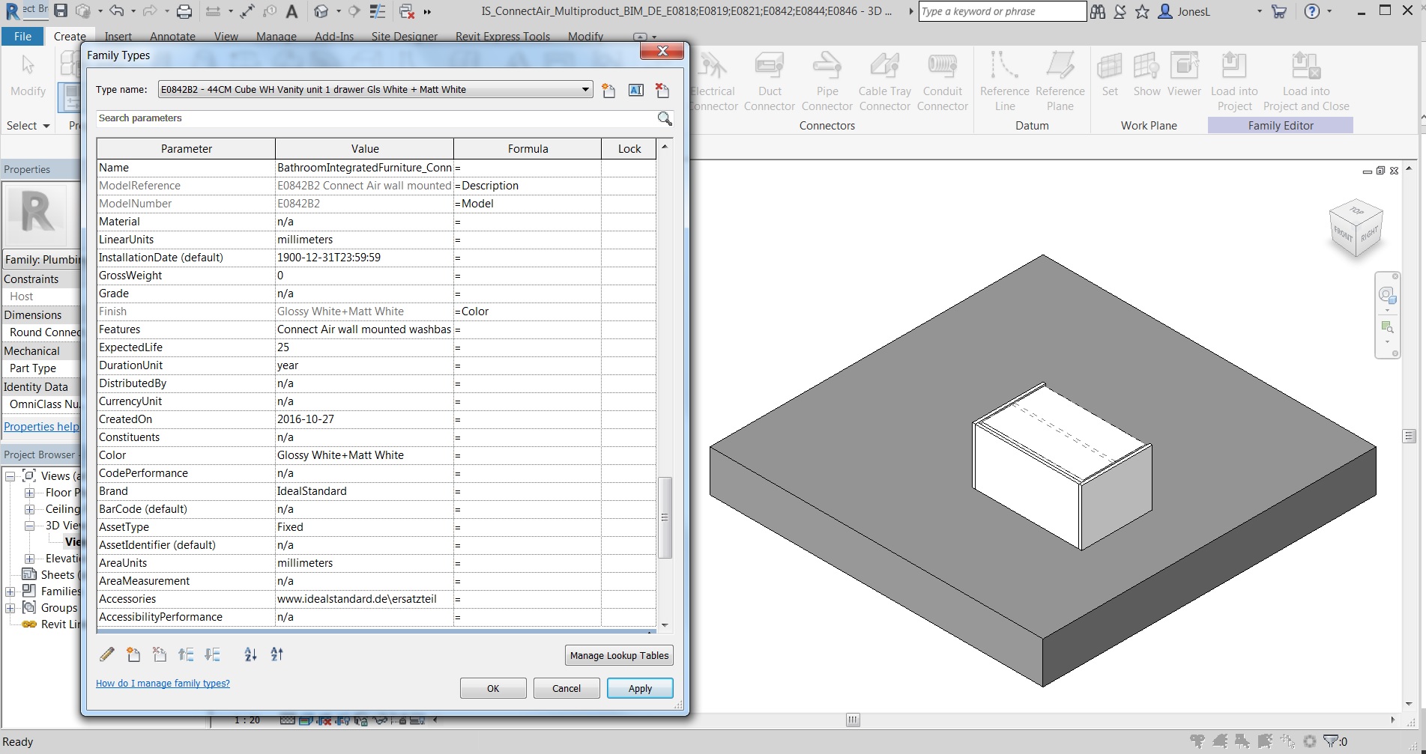Viewport: 1426px width, 754px height.
Task: Click the navigation wheel icon in 3D view
Action: coord(1387,294)
